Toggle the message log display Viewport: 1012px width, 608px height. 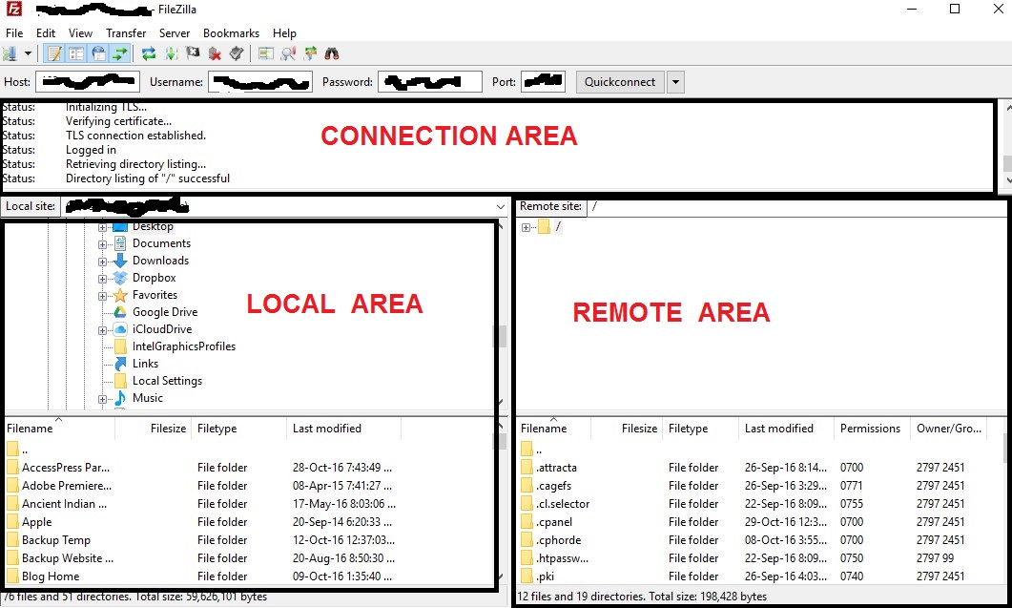click(55, 53)
